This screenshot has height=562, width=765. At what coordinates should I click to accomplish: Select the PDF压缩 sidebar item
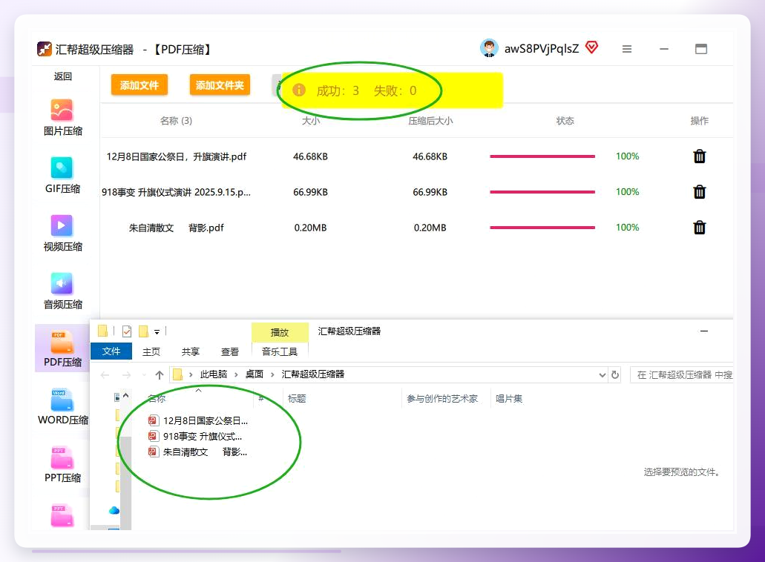tap(62, 348)
